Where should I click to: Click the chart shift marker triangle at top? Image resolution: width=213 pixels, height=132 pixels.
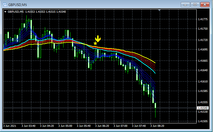point(159,10)
